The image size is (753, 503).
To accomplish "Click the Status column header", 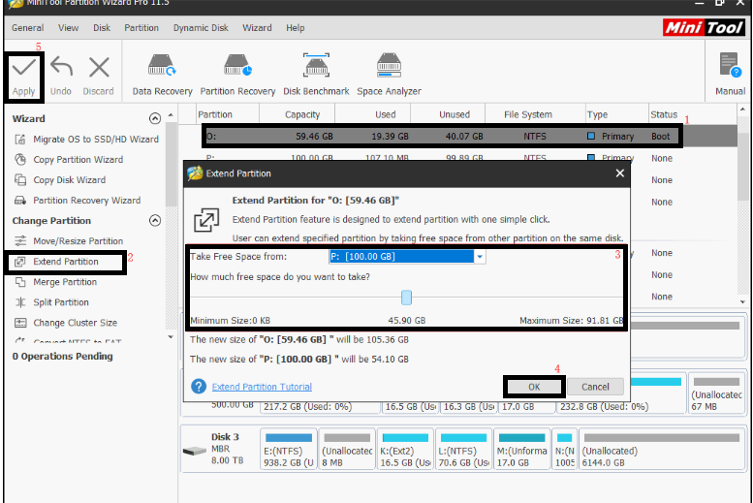I will (x=664, y=114).
